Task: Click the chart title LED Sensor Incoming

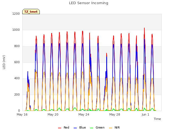Action: click(x=88, y=3)
